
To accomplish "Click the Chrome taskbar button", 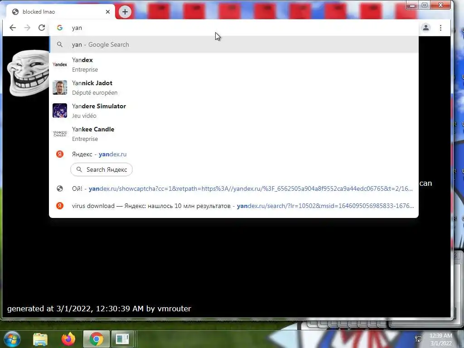I will click(97, 339).
